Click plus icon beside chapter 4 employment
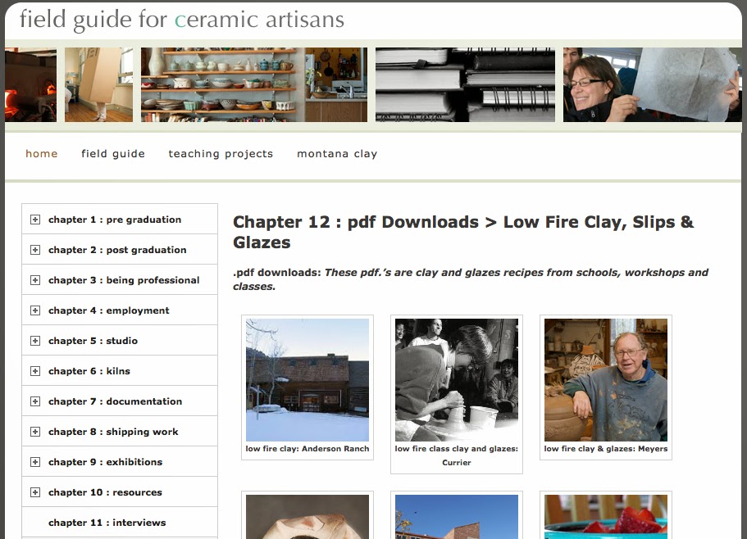Image resolution: width=747 pixels, height=539 pixels. [x=35, y=310]
